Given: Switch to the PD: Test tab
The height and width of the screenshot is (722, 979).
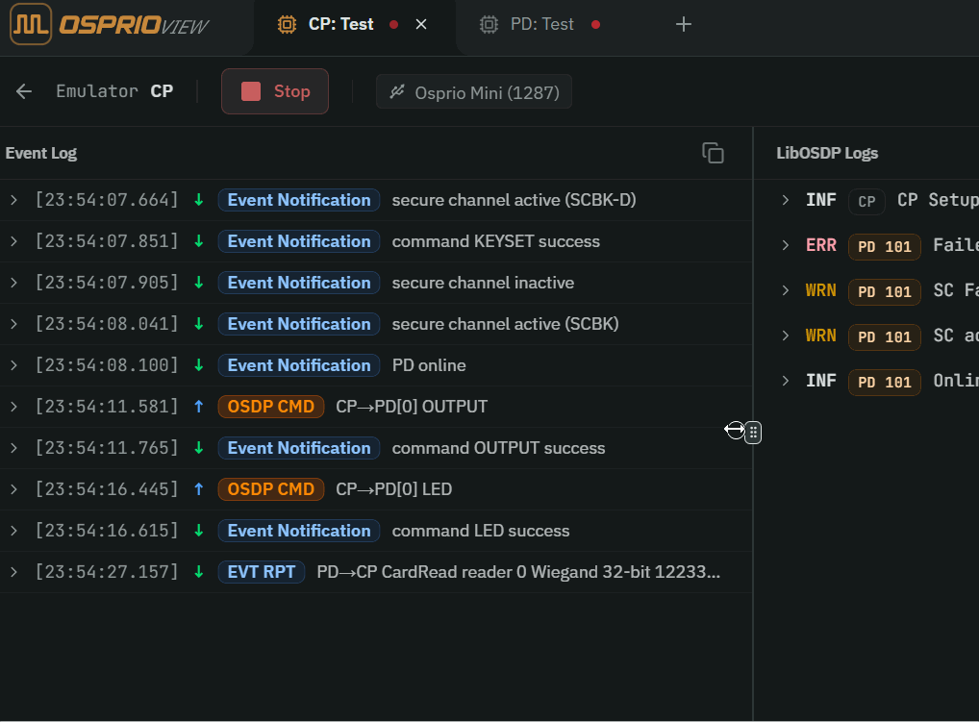Looking at the screenshot, I should click(542, 24).
